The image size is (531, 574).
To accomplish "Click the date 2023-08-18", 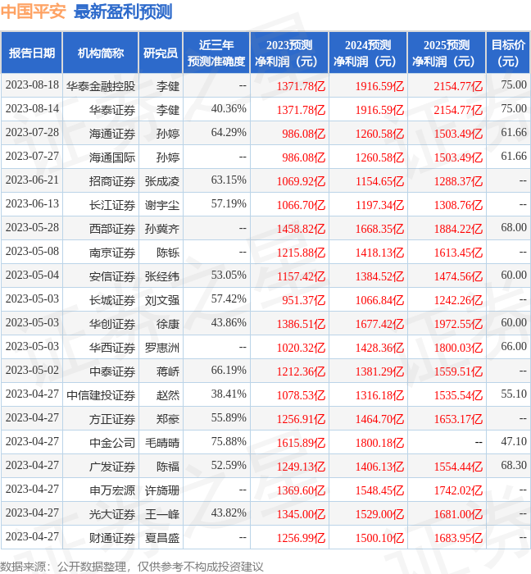I will 32,84.
